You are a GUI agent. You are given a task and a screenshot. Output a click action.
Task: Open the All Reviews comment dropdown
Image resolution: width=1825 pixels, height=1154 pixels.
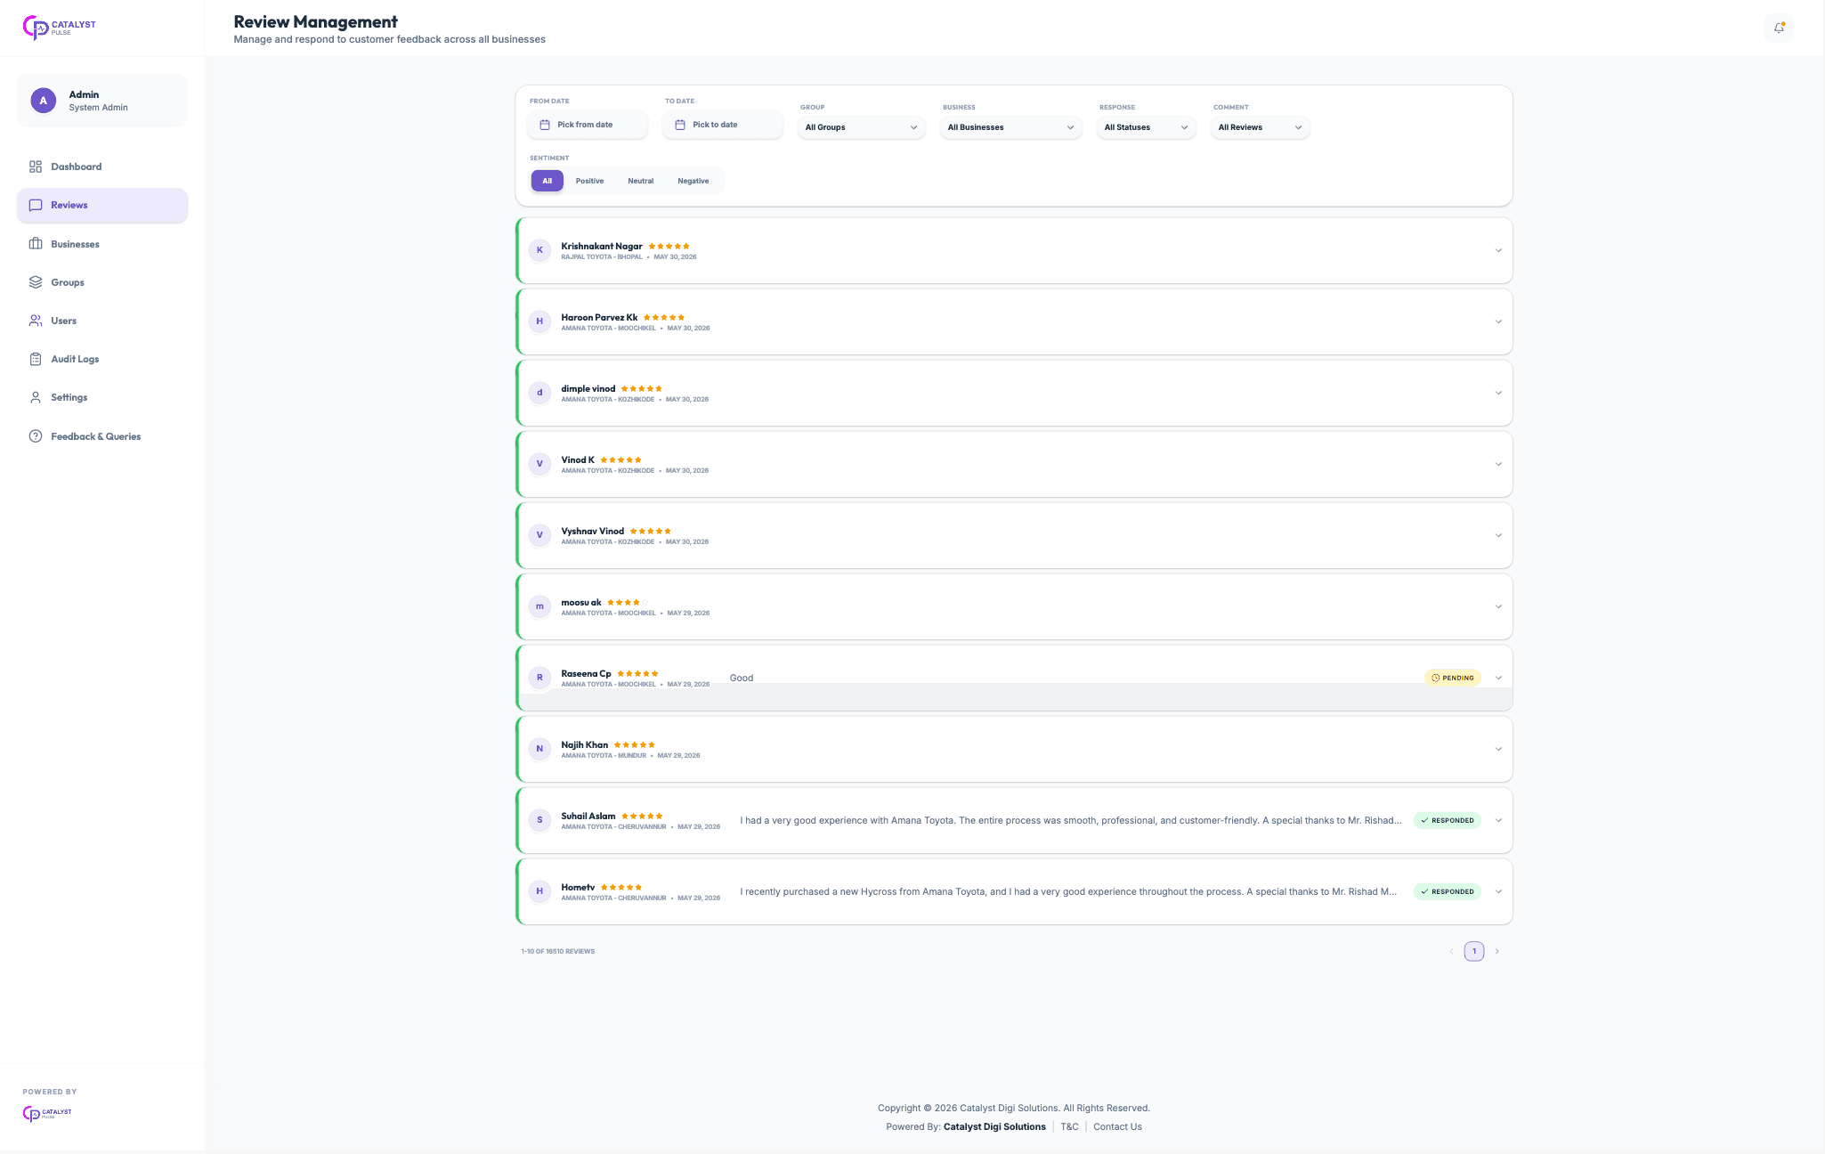(x=1260, y=127)
